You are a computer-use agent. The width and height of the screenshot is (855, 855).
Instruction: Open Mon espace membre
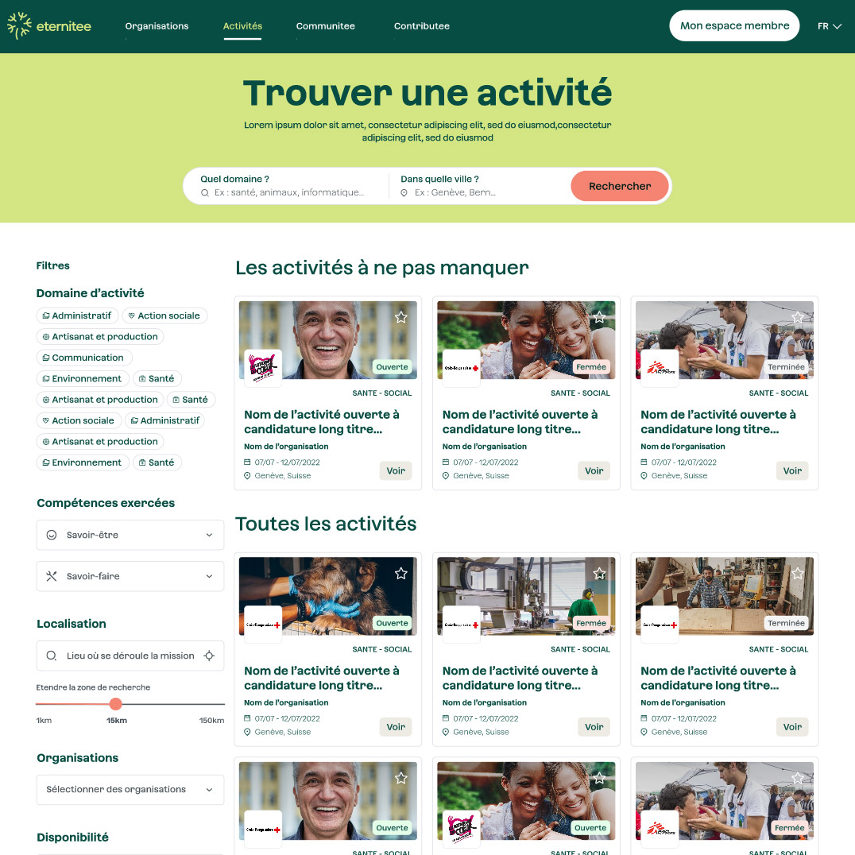point(734,25)
